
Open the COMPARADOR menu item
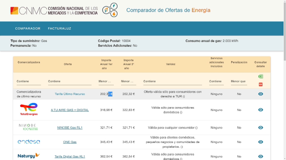click(28, 28)
